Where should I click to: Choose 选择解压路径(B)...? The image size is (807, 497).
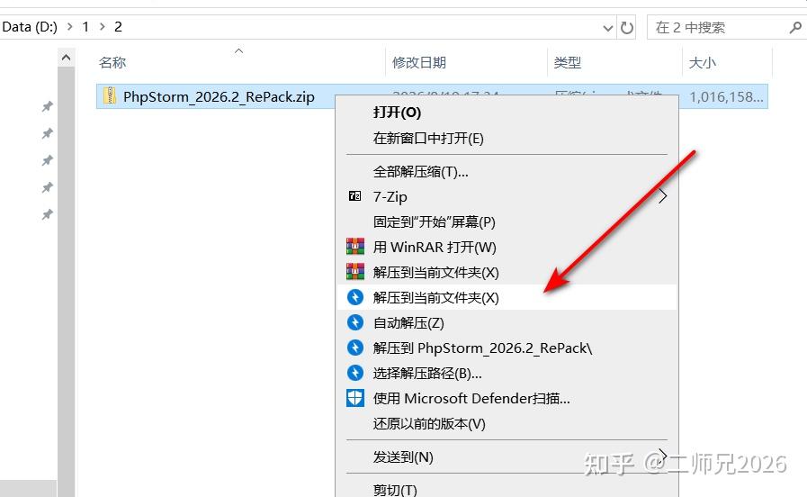click(507, 373)
